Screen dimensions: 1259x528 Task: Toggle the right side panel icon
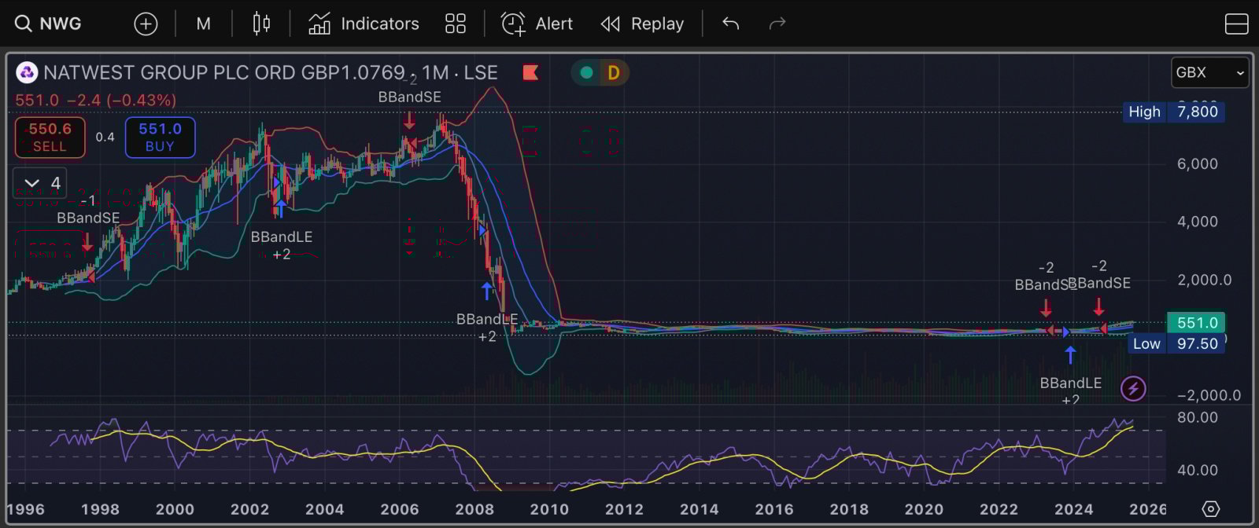point(1237,24)
